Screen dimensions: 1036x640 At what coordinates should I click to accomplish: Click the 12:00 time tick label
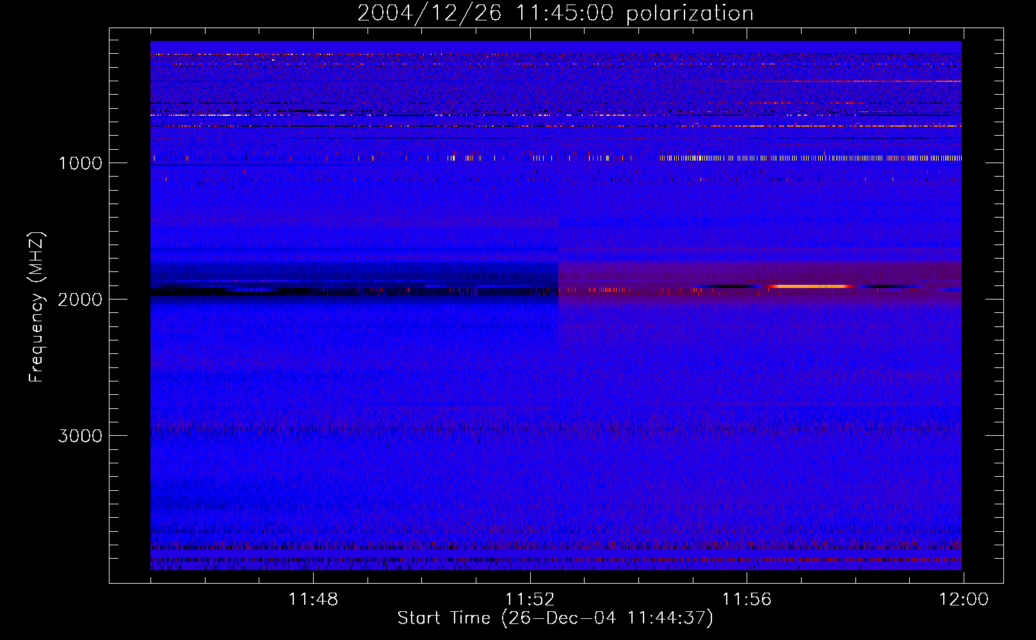point(963,600)
